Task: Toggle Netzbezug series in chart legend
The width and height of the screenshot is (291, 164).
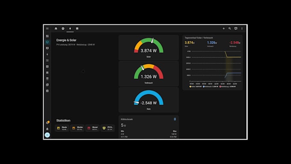Action: coord(228,86)
